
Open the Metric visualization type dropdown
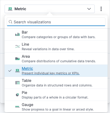[x=50, y=9]
